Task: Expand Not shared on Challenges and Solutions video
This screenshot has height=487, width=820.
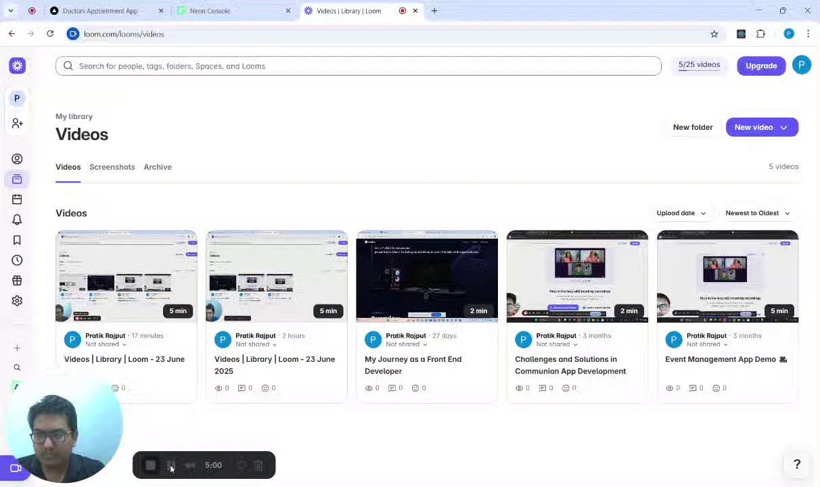Action: [x=556, y=344]
